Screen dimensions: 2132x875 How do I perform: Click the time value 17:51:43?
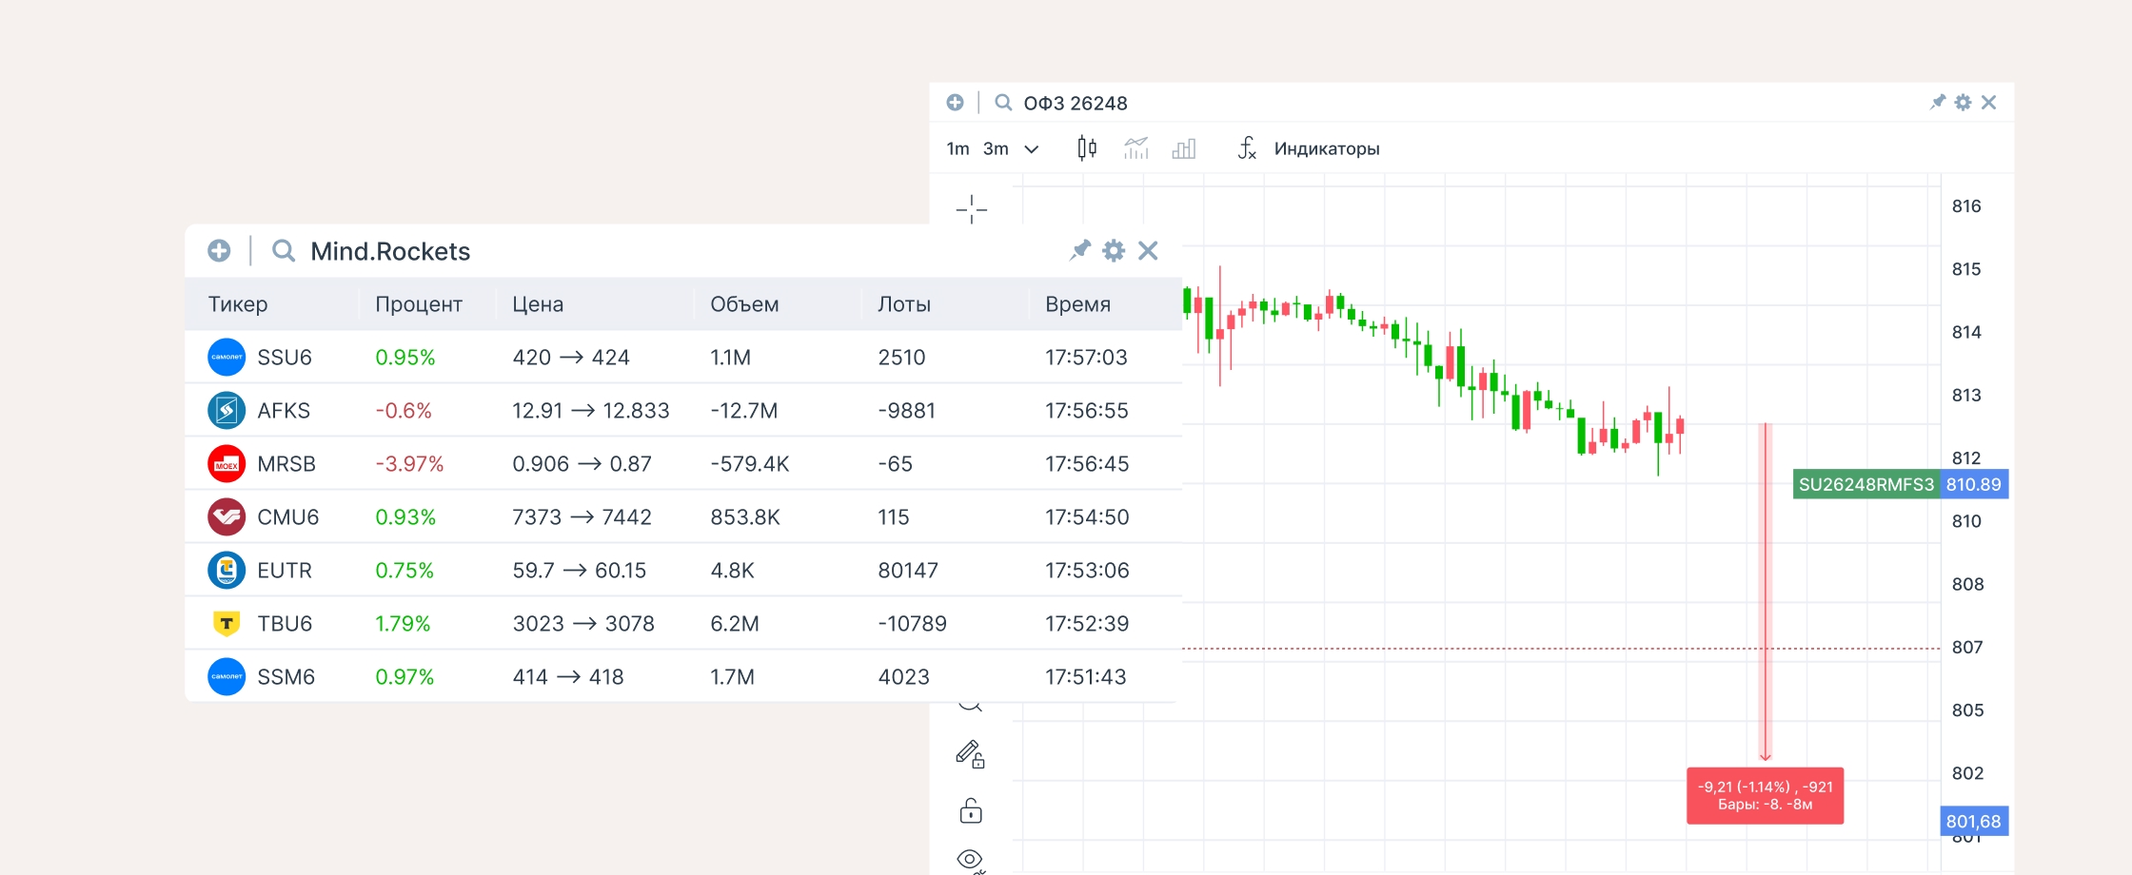click(x=1086, y=677)
